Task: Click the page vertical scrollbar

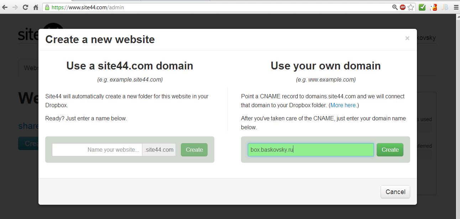Action: (458, 116)
